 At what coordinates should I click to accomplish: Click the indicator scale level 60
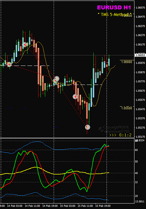[x=136, y=150]
